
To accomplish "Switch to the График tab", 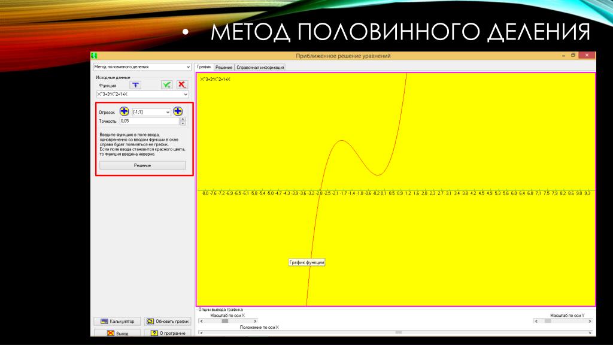I will point(204,67).
